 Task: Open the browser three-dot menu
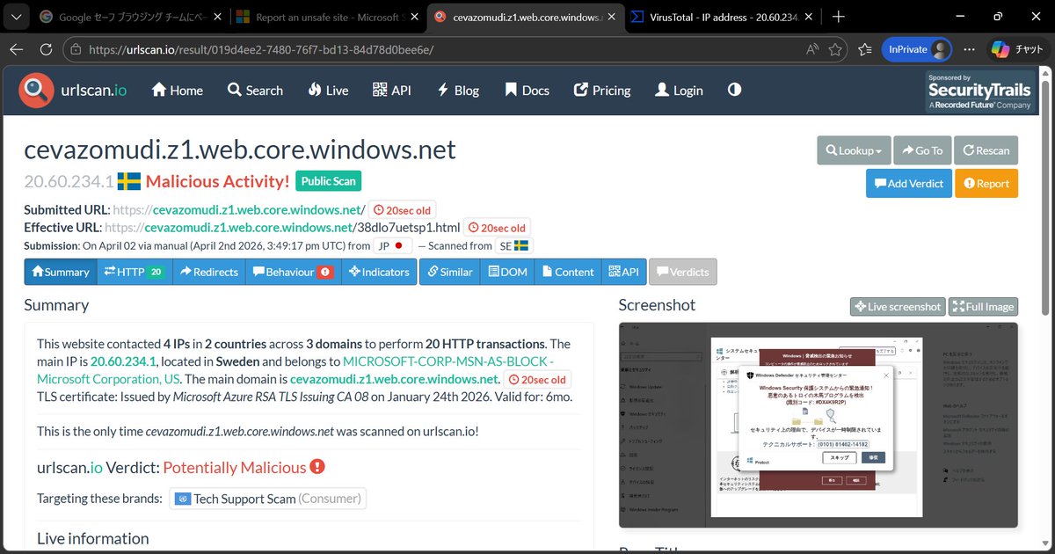pos(969,49)
